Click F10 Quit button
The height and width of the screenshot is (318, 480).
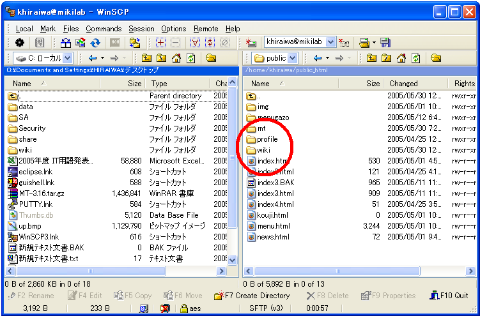[x=449, y=296]
